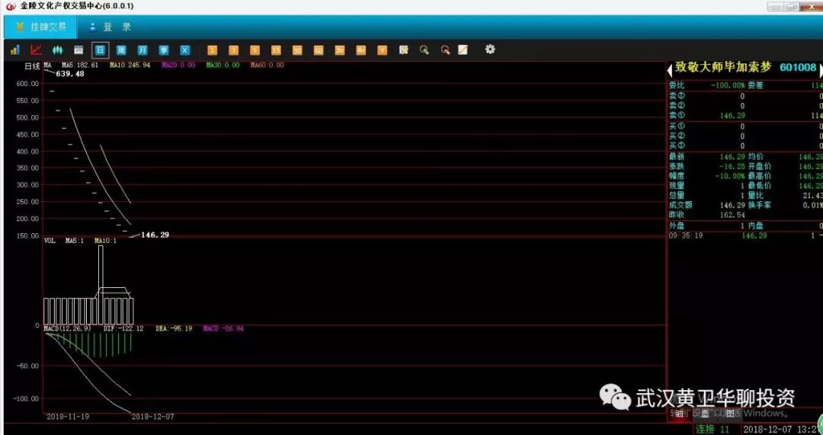
Task: Click the 委比 -100.00% value
Action: click(728, 85)
